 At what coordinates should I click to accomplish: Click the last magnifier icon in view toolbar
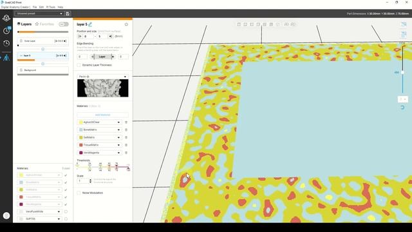(293, 24)
